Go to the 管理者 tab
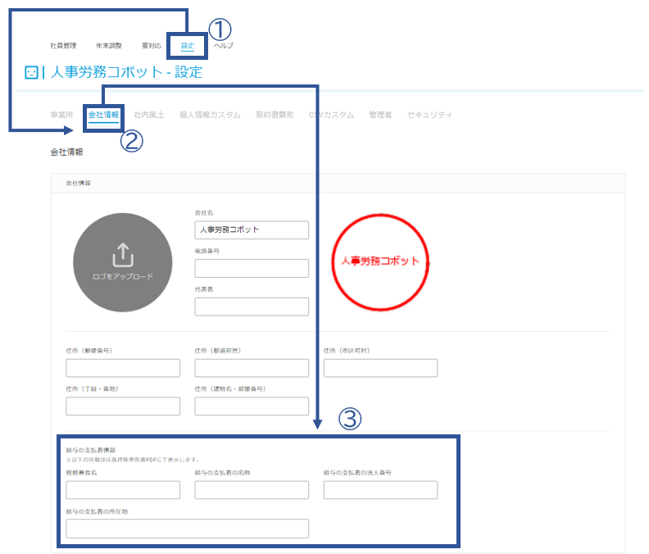 380,115
